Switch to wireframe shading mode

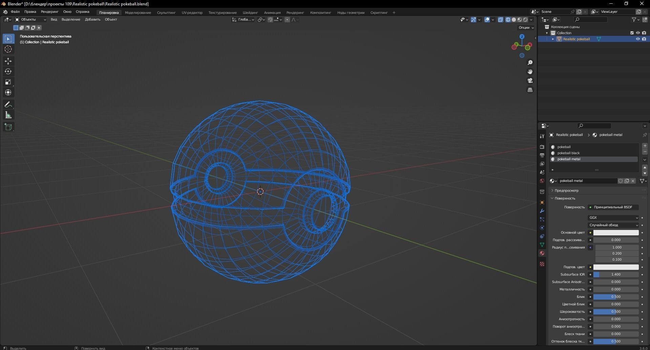click(508, 20)
